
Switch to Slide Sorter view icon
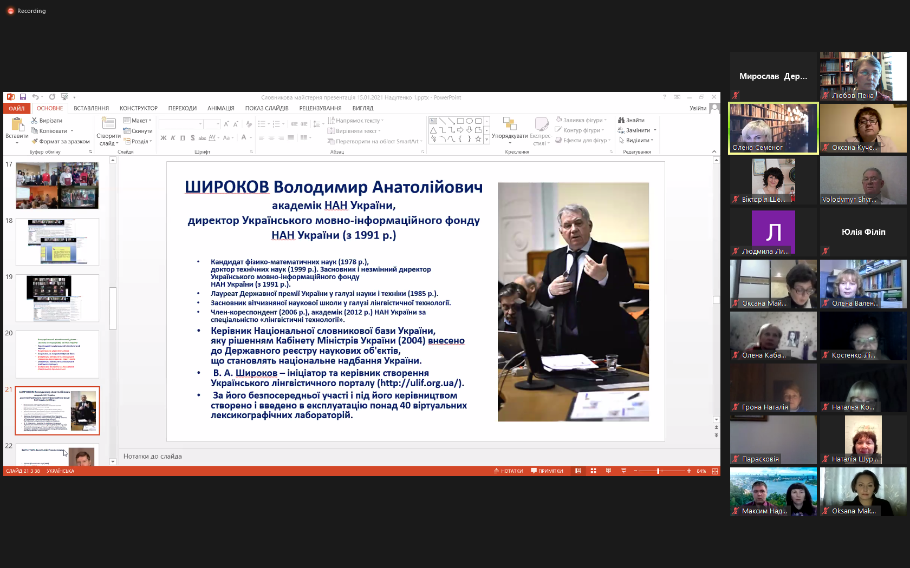[x=593, y=471]
